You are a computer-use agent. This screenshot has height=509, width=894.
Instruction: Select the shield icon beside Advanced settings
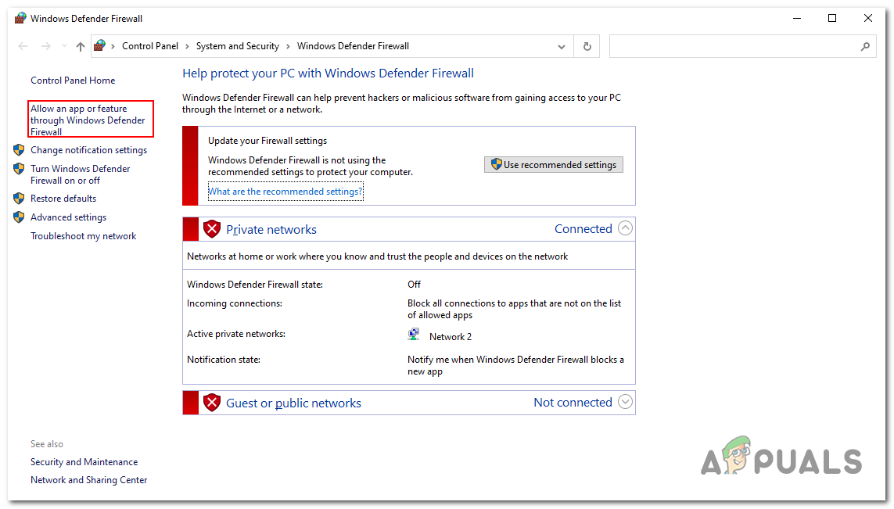coord(19,217)
